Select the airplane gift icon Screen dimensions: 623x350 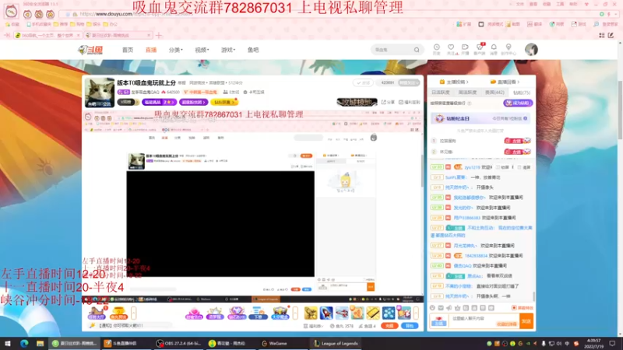click(342, 313)
